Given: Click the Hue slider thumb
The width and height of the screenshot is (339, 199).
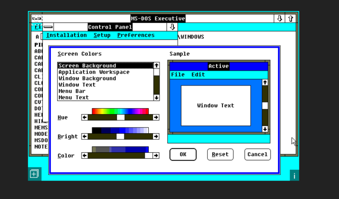Looking at the screenshot, I should click(x=121, y=117).
